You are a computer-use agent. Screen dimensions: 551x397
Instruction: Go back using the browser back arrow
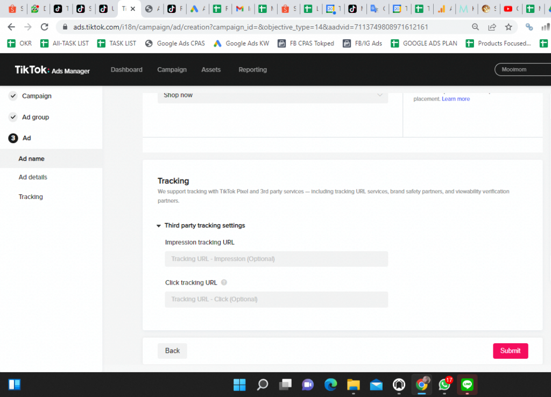[11, 27]
